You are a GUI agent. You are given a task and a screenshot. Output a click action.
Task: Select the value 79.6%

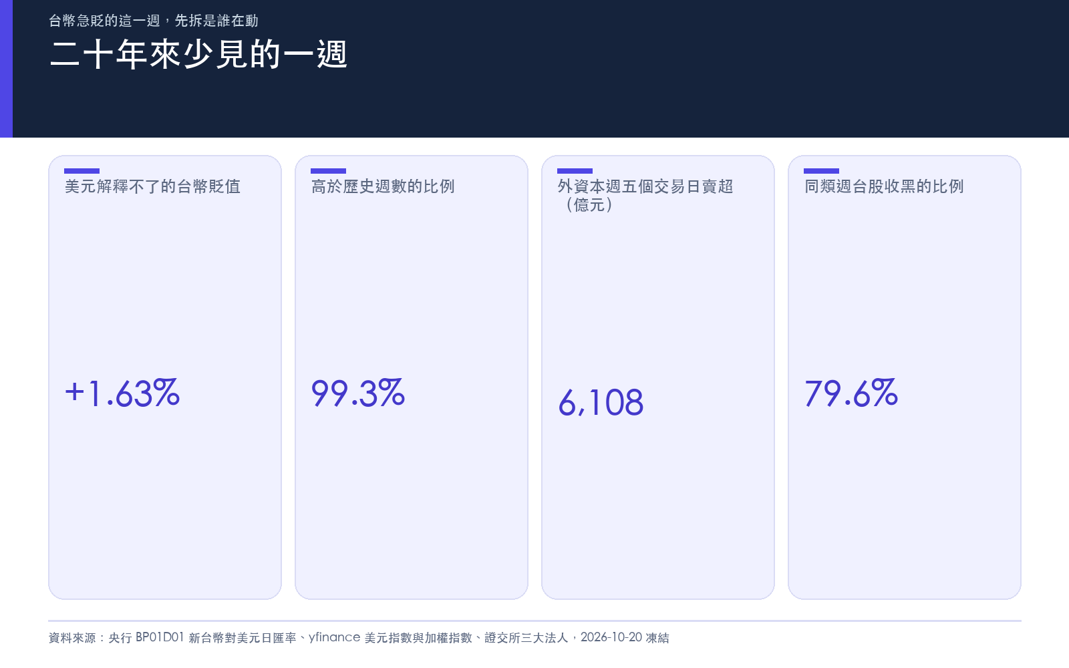pos(851,393)
